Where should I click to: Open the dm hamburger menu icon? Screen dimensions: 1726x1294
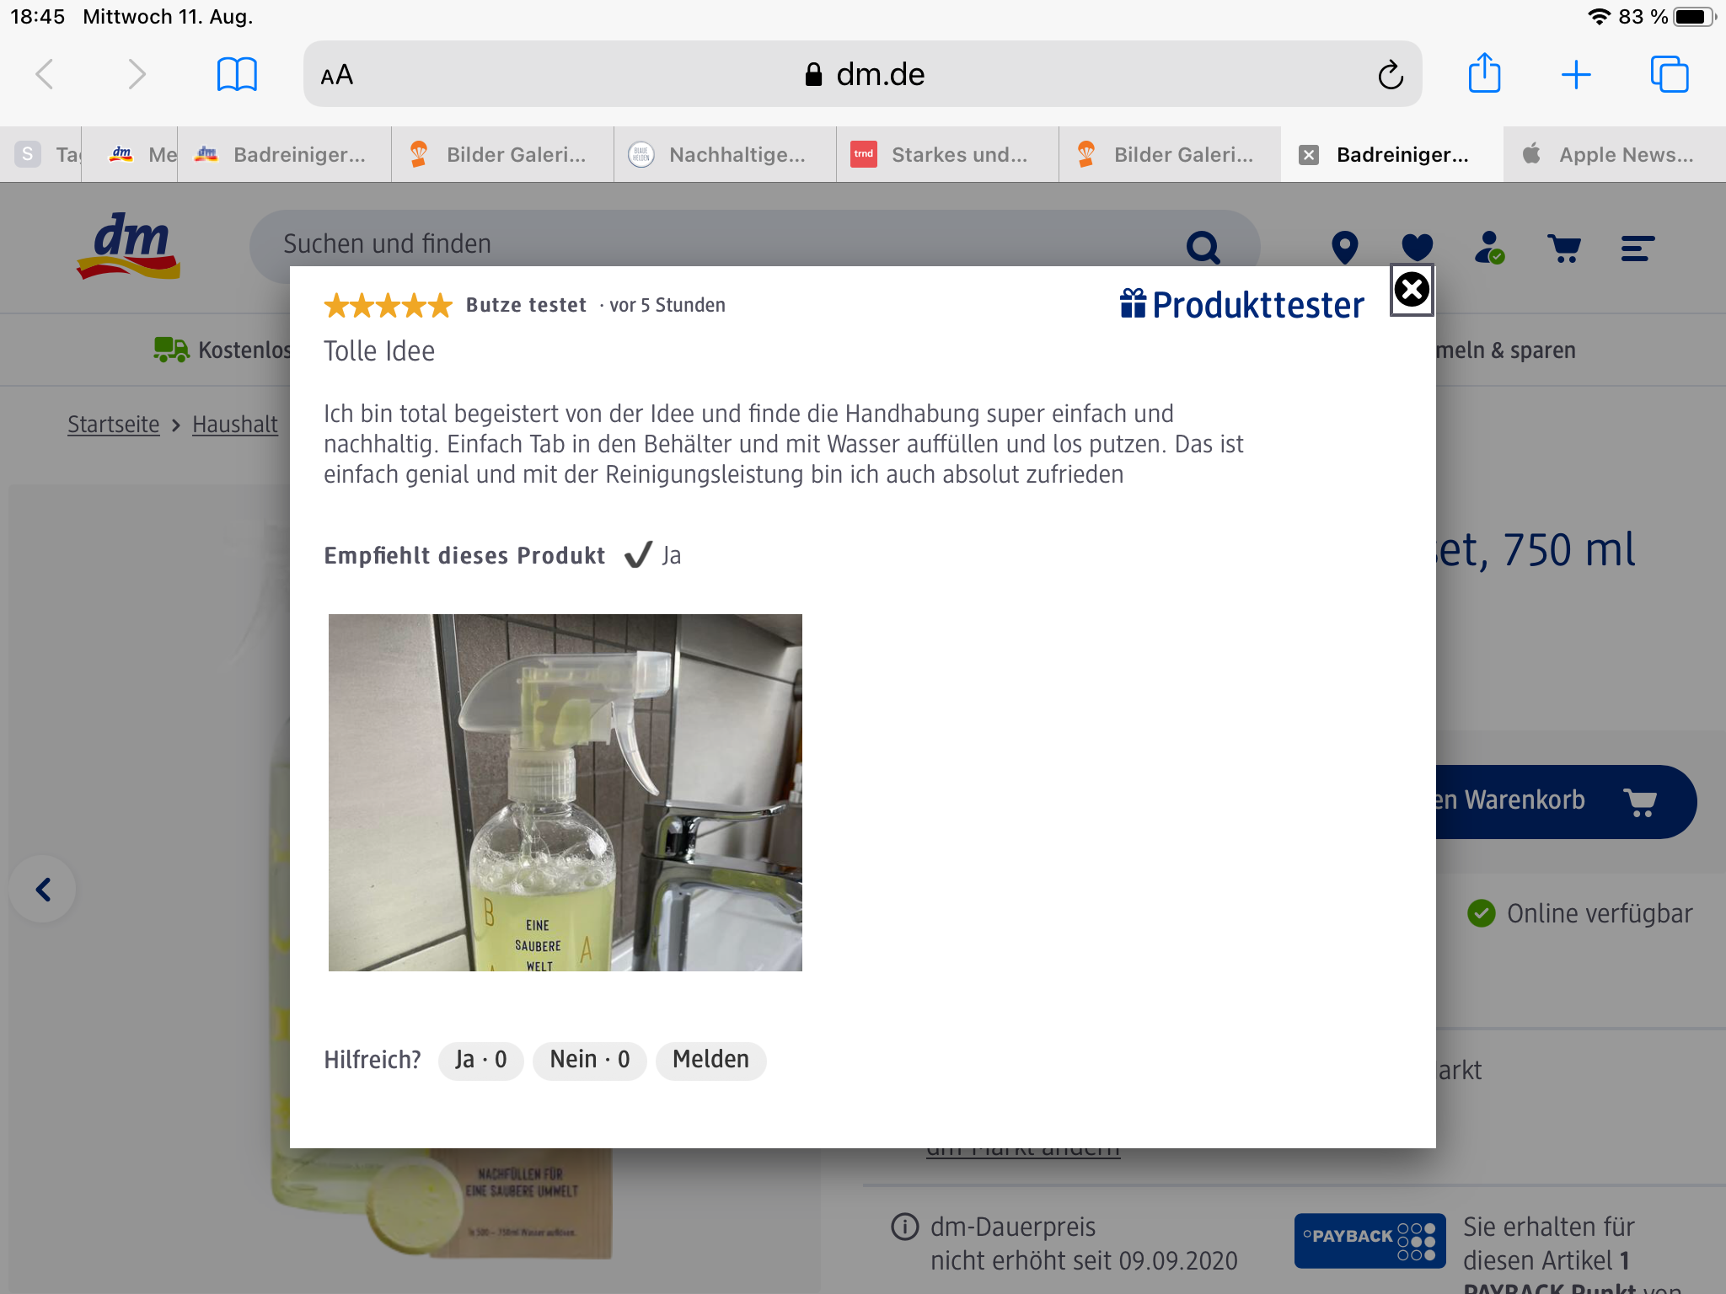(1638, 248)
